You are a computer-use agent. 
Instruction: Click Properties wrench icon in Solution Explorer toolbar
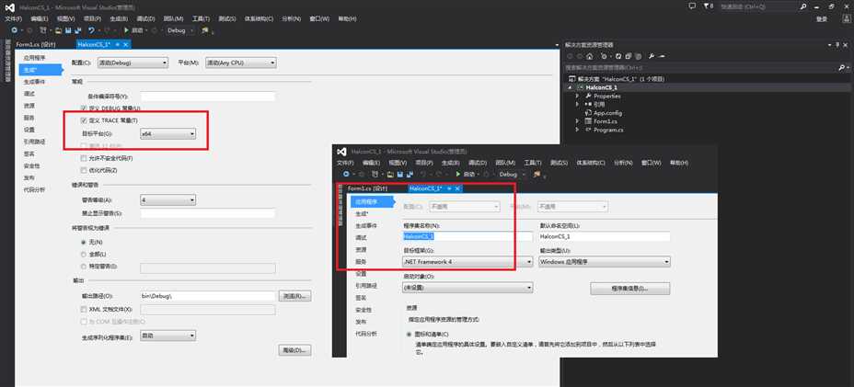coord(652,56)
